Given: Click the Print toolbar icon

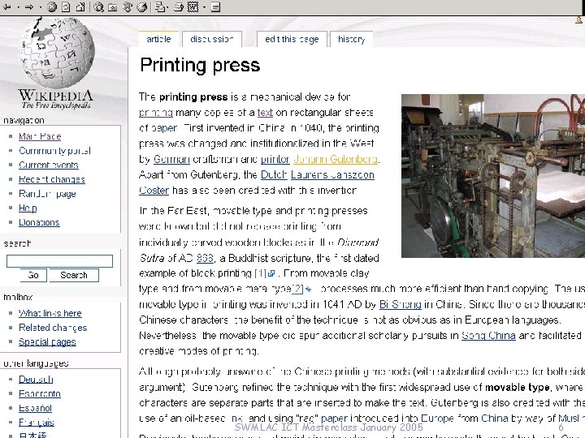Looking at the screenshot, I should pyautogui.click(x=178, y=6).
